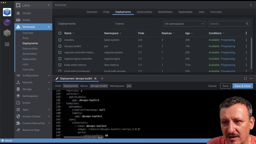256x144 pixels.
Task: Switch to the StatefulSets tab
Action: click(165, 12)
